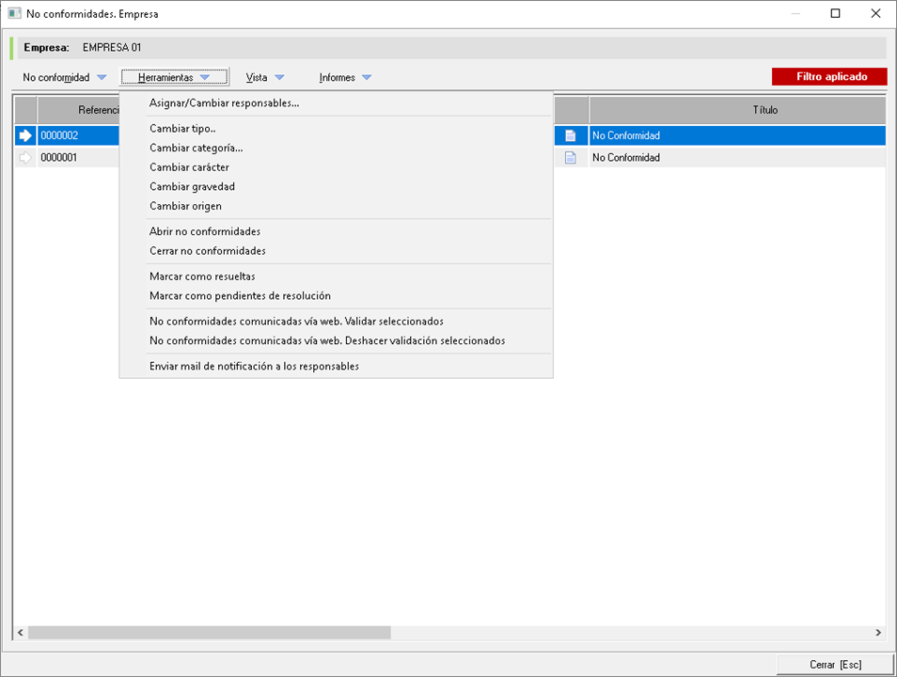Choose Cambiar gravedad in the menu

pos(192,187)
